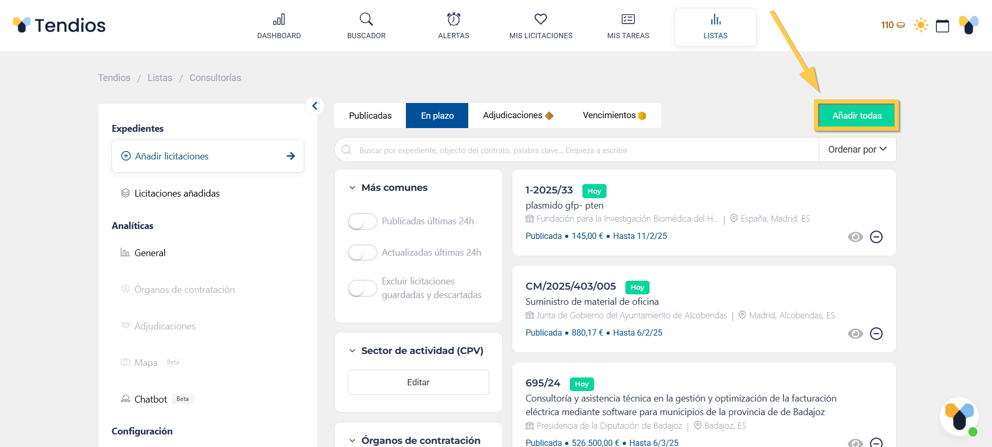
Task: Click the calendar icon in header
Action: (x=942, y=26)
